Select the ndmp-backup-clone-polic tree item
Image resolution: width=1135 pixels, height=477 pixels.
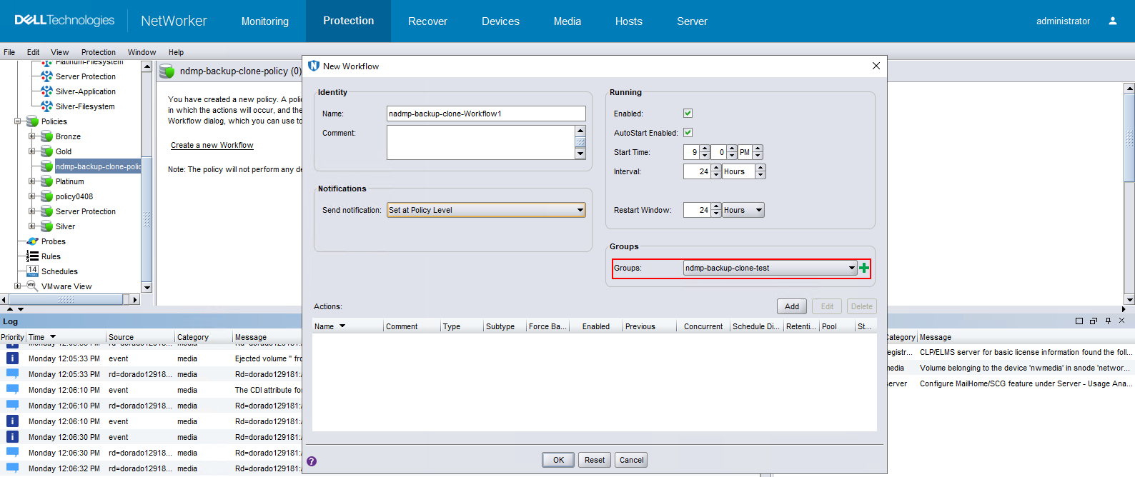99,166
